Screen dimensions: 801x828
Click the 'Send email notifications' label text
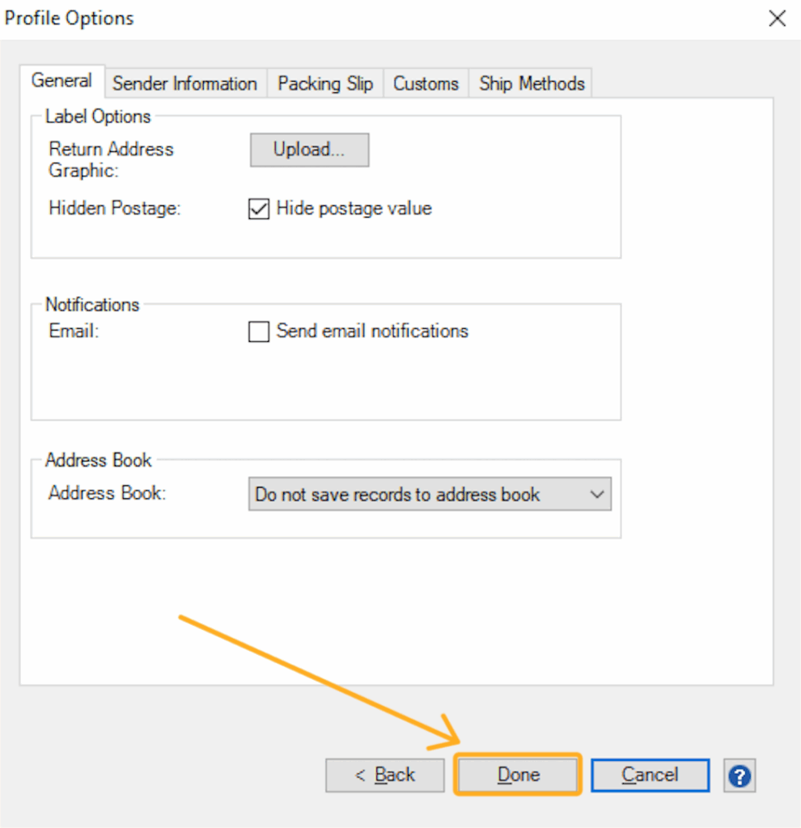tap(372, 331)
